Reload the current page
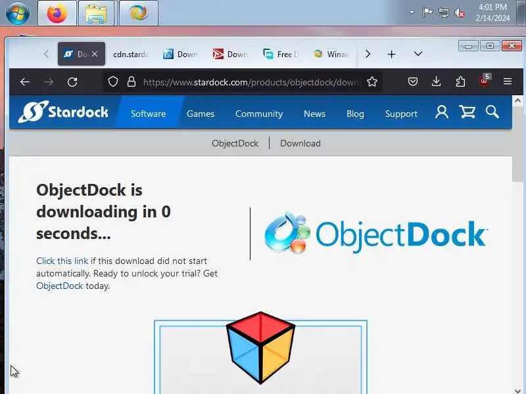 [72, 81]
